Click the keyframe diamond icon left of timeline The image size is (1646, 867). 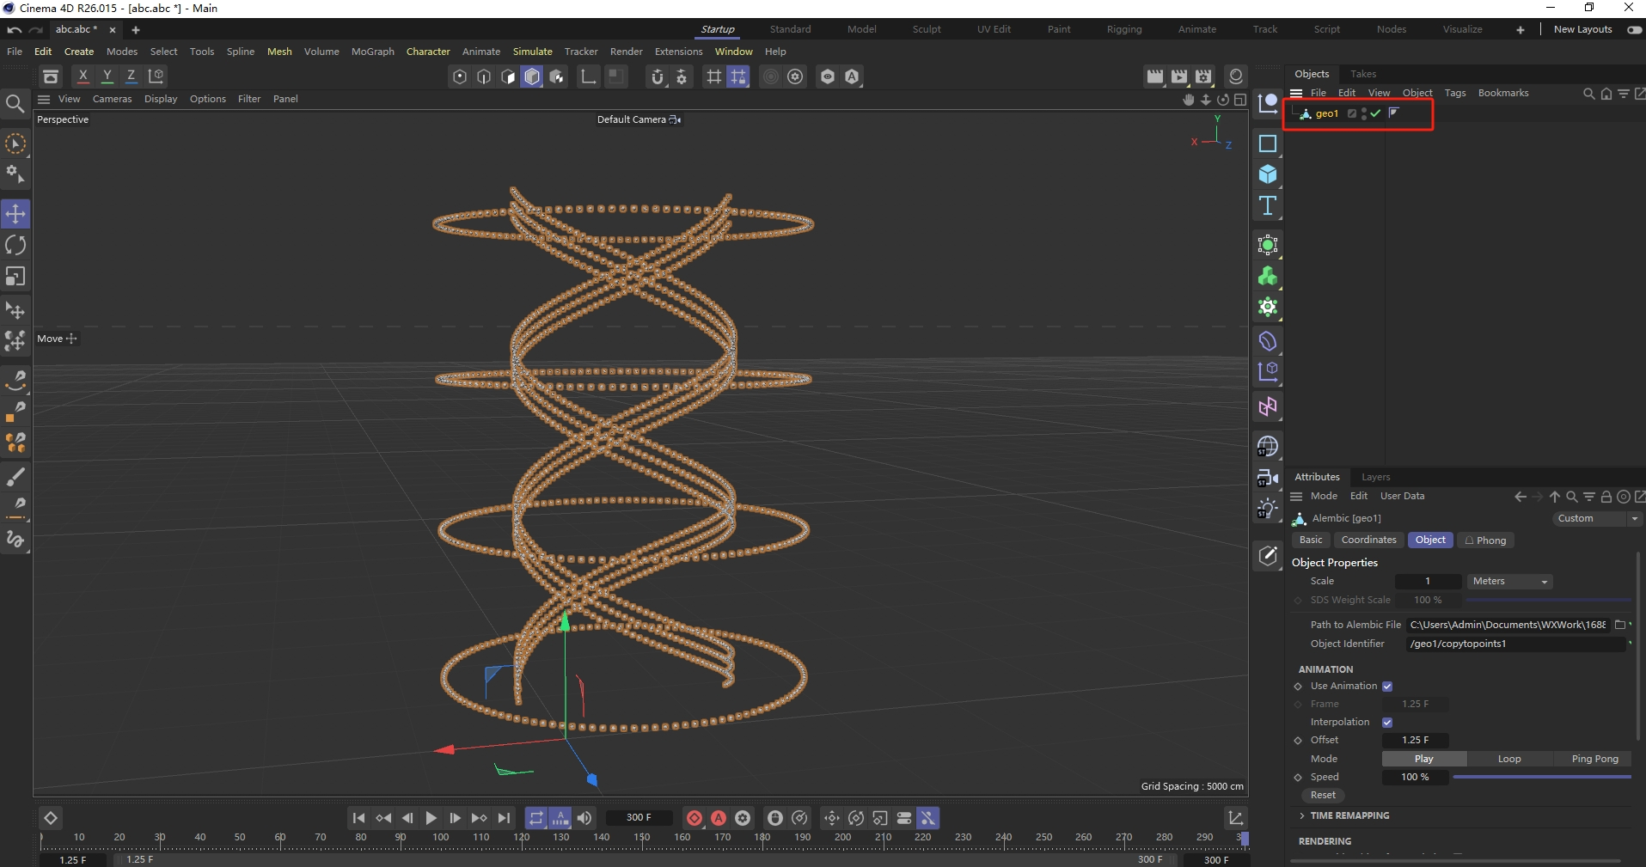(x=50, y=818)
